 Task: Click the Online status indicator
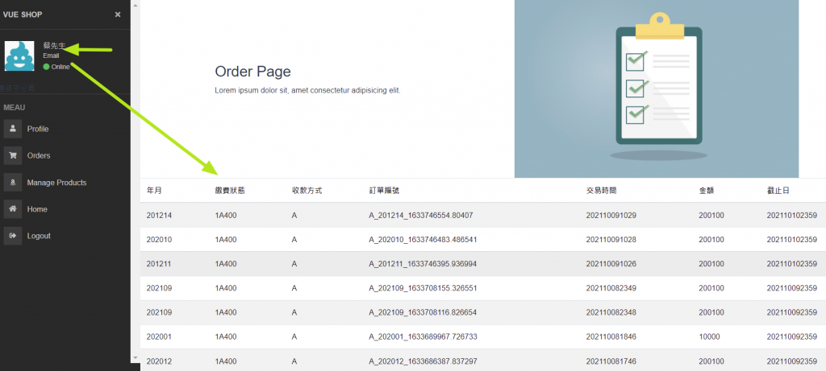click(x=56, y=67)
